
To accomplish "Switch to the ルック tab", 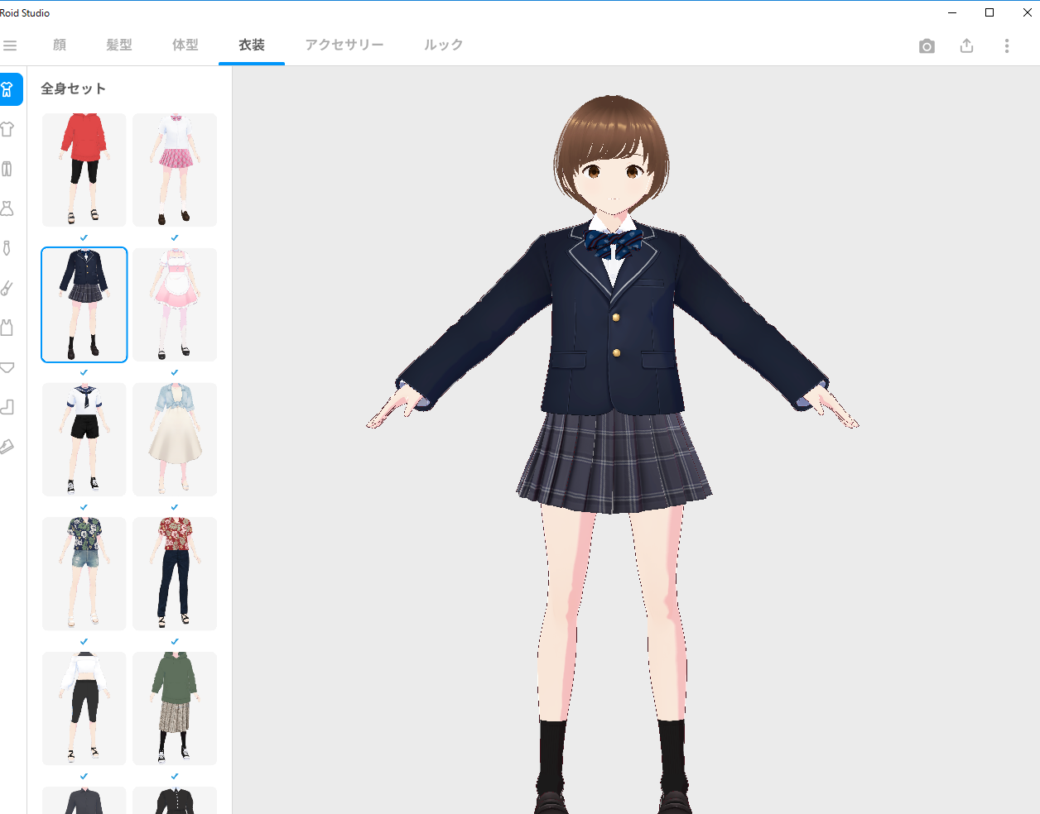I will click(x=444, y=45).
